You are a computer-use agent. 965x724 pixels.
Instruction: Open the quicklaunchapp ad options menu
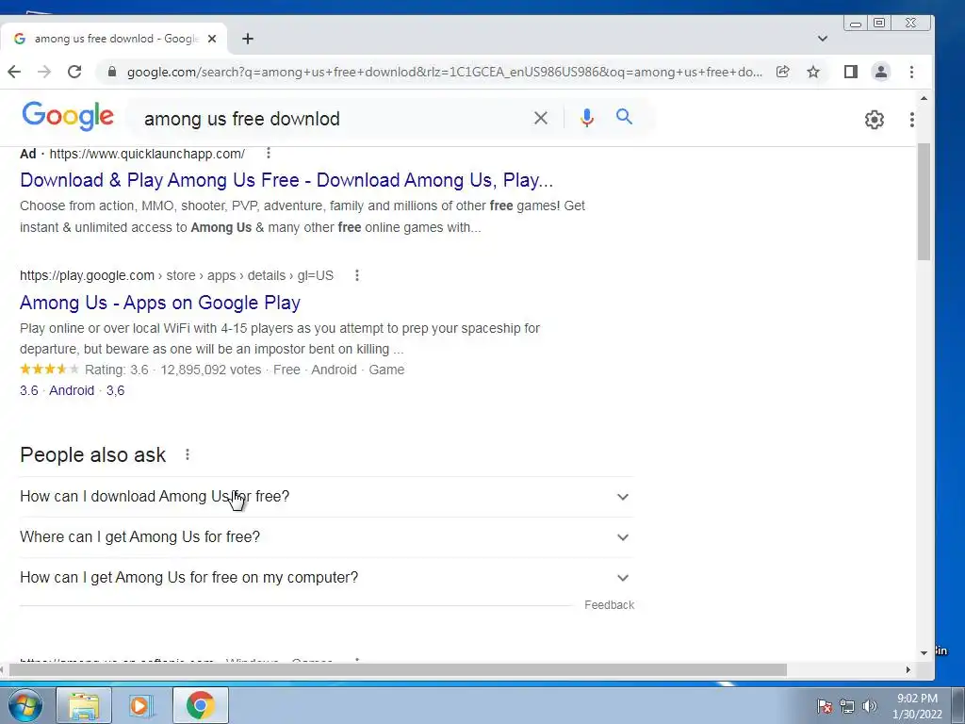pos(269,153)
